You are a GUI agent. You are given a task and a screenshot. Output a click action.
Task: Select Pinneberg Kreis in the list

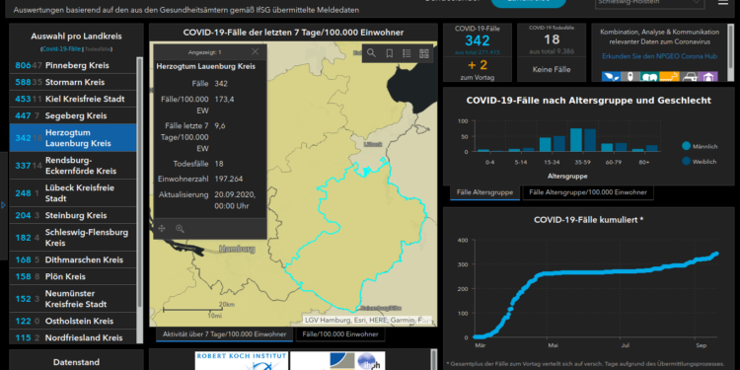pos(73,65)
